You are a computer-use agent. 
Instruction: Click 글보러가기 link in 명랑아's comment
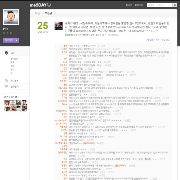coord(121,166)
